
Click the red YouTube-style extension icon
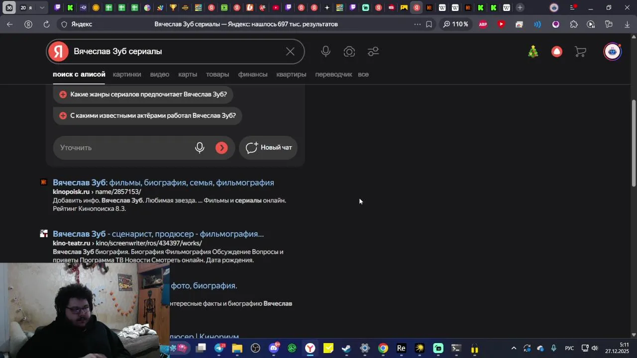tap(501, 24)
